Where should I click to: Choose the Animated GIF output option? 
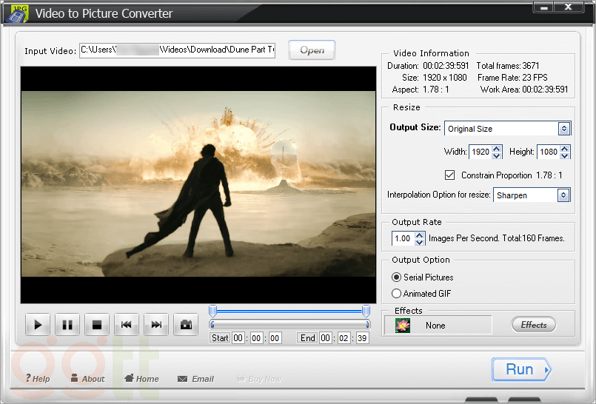tap(397, 294)
